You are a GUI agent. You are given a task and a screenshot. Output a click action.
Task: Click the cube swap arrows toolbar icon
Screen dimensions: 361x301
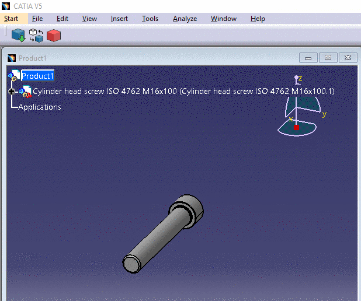tap(36, 36)
